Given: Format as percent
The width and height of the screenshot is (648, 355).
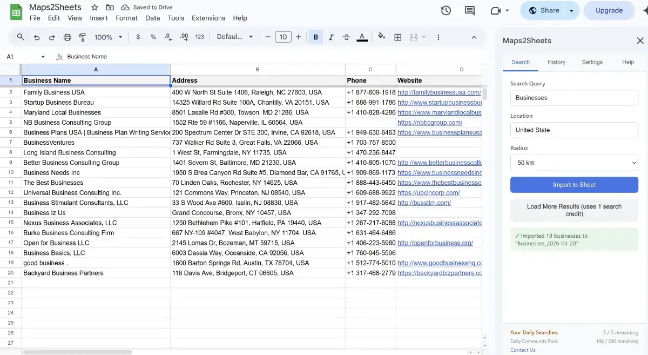Looking at the screenshot, I should [x=153, y=37].
